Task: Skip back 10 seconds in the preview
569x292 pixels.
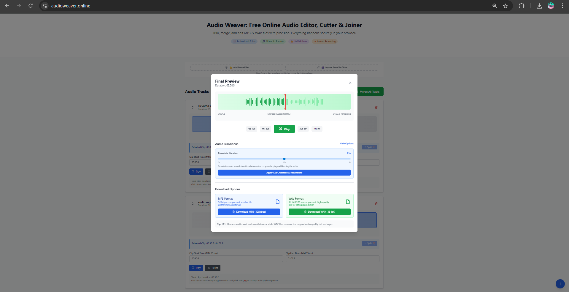Action: tap(251, 129)
